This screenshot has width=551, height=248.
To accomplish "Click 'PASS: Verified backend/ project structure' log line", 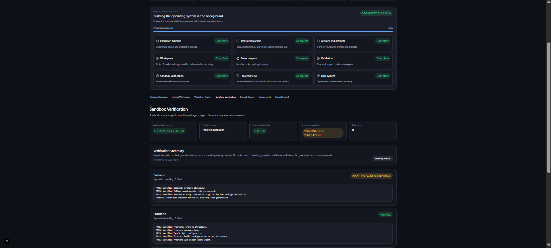I will tap(181, 188).
